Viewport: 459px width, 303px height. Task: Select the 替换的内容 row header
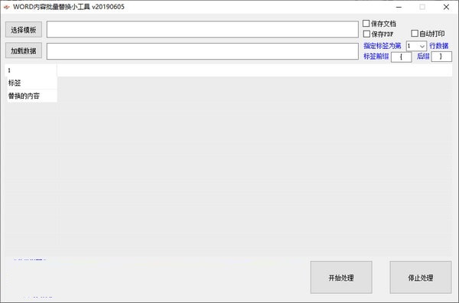tap(31, 96)
